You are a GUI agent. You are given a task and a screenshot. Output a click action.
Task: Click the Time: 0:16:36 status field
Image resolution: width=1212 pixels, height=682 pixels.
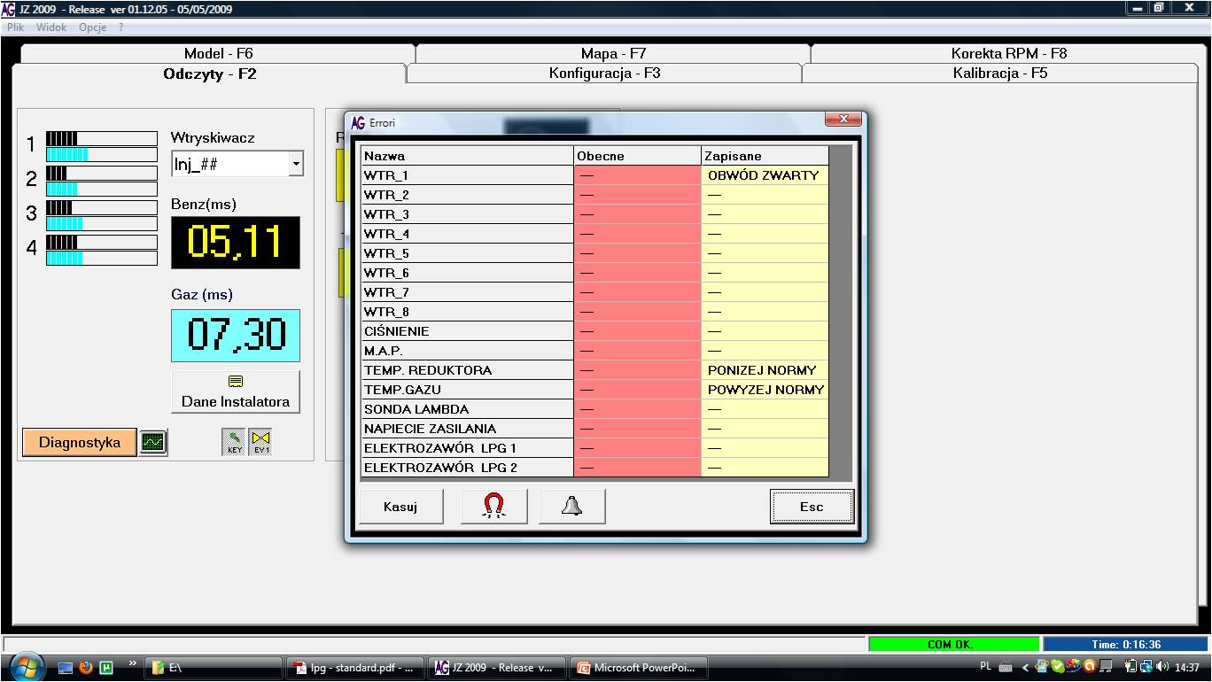(1126, 645)
